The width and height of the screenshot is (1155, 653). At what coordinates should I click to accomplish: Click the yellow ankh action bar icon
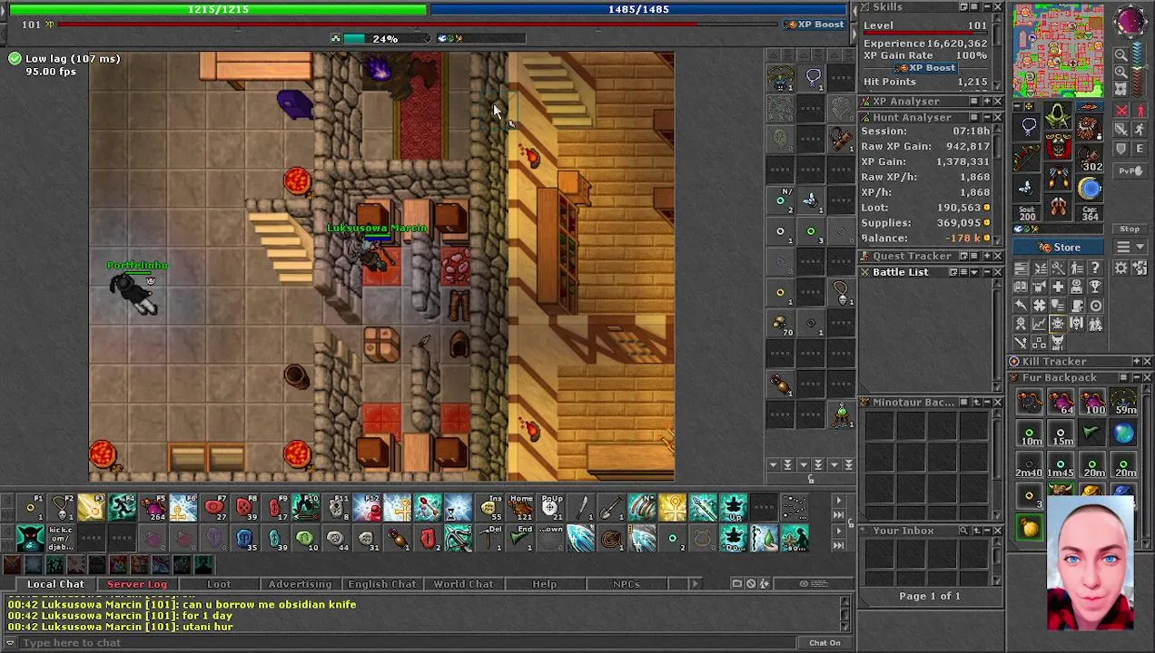673,508
